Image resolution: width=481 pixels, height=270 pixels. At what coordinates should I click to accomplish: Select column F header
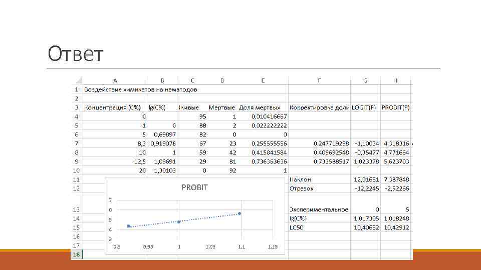pos(319,80)
